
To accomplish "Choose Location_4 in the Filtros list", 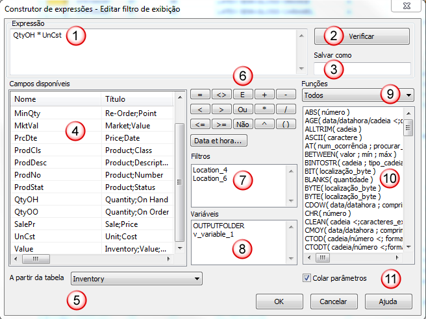I will (210, 169).
